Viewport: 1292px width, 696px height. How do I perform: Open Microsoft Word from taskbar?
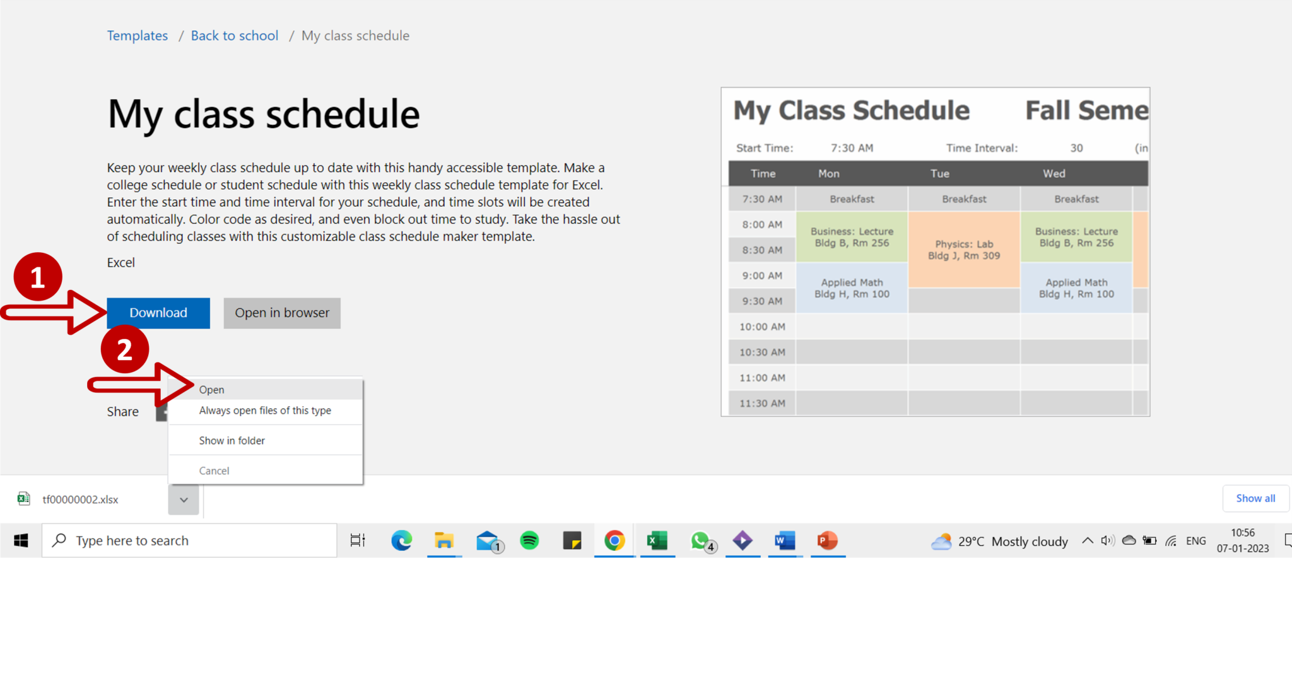click(784, 540)
